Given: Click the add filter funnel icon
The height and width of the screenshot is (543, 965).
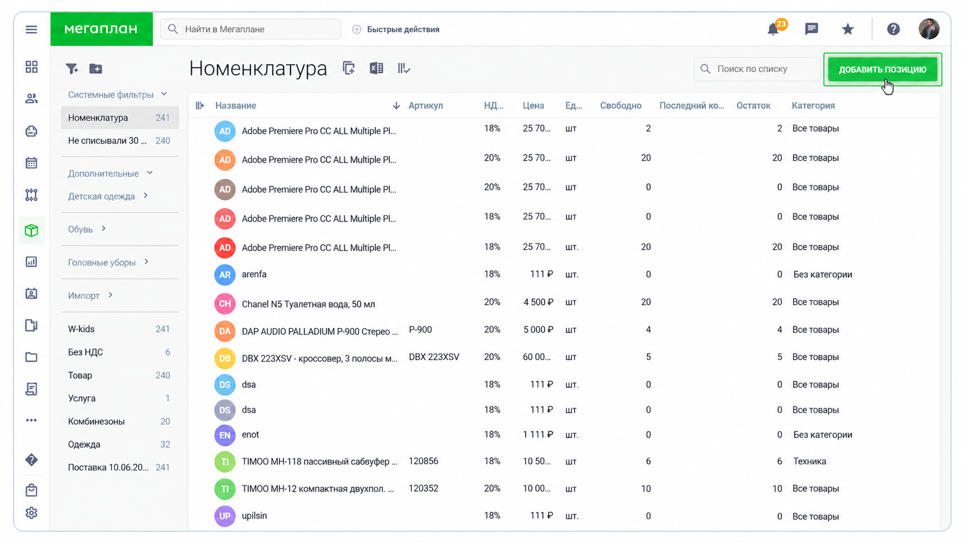Looking at the screenshot, I should [72, 69].
